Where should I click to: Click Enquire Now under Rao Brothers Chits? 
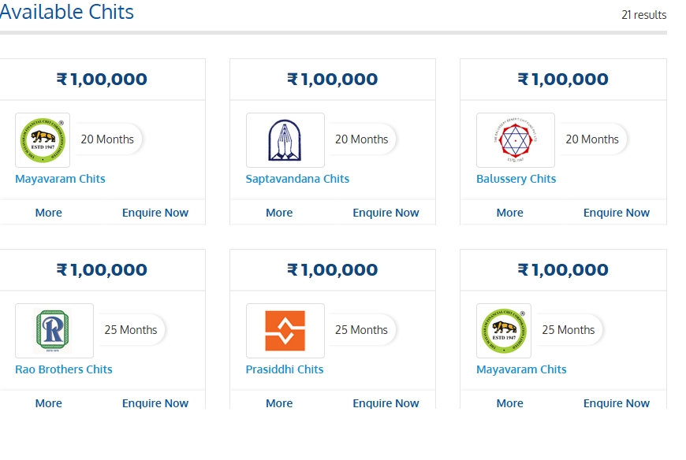(x=155, y=402)
